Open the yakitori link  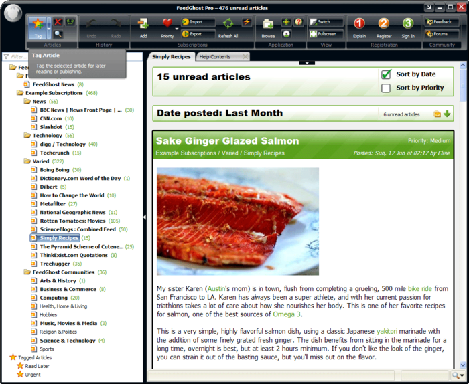tap(387, 331)
